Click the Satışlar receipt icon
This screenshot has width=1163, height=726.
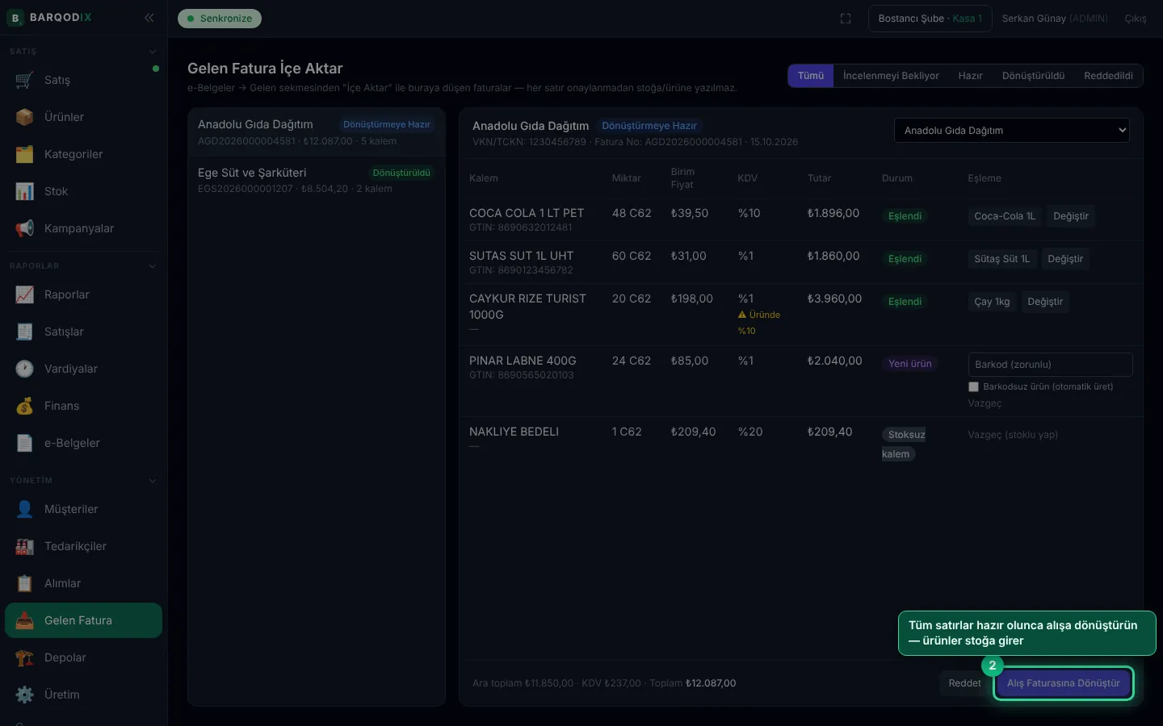point(24,332)
